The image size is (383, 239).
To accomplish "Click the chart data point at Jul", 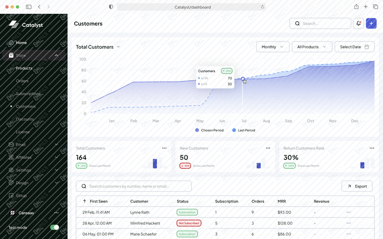I will 243,79.
